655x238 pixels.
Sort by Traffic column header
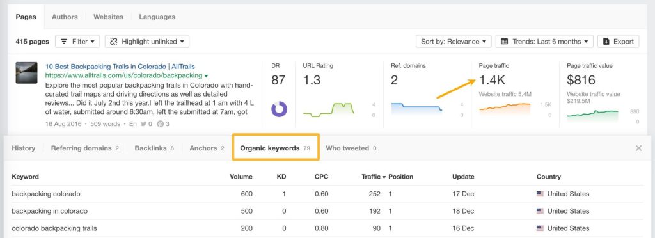coord(374,177)
